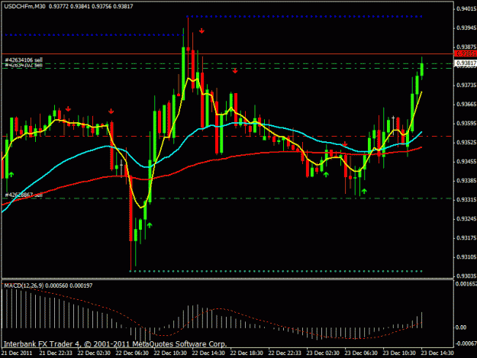Click the 22 Dec 02:30 time label
The width and height of the screenshot is (477, 358).
[x=94, y=353]
